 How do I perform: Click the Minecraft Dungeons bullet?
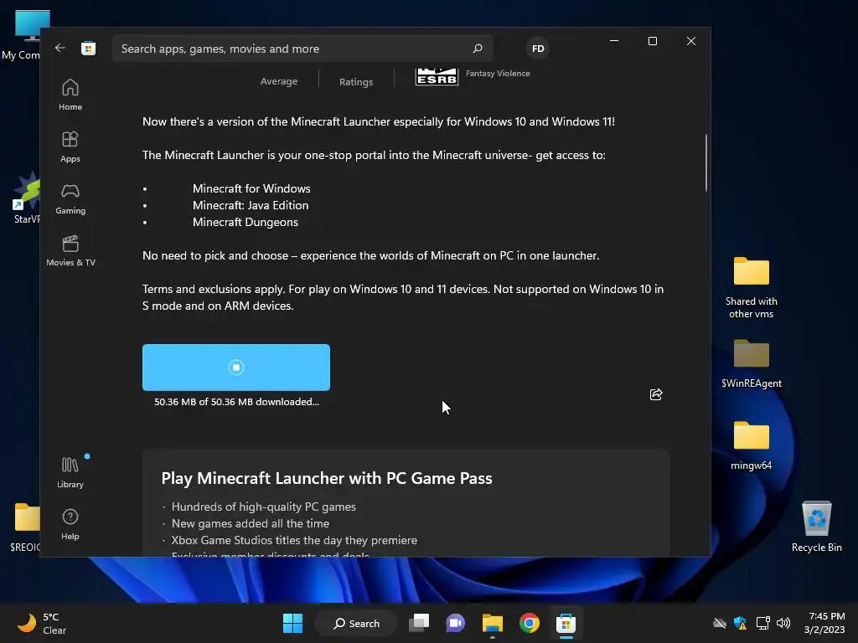tap(246, 222)
